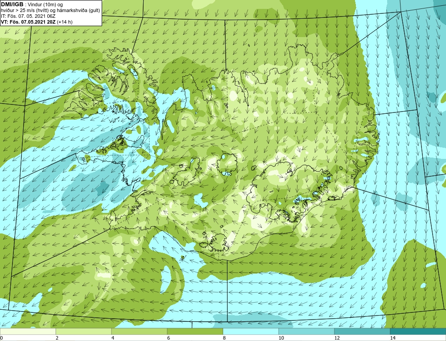
Task: Click the 2–4 m/s light green legend swatch
Action: (x=84, y=332)
